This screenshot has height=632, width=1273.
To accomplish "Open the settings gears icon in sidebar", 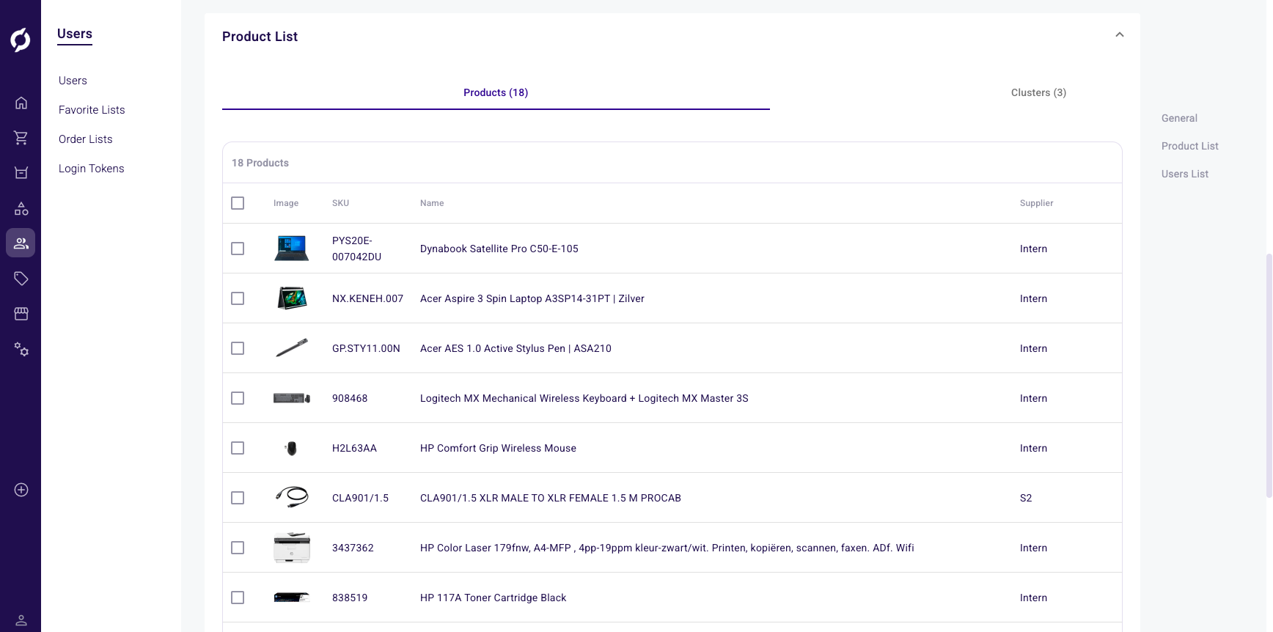I will pyautogui.click(x=21, y=349).
